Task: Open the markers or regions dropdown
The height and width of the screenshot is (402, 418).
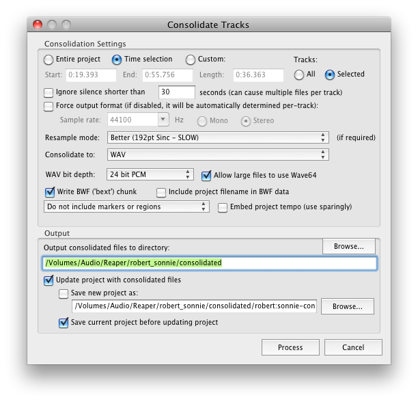Action: (x=126, y=206)
